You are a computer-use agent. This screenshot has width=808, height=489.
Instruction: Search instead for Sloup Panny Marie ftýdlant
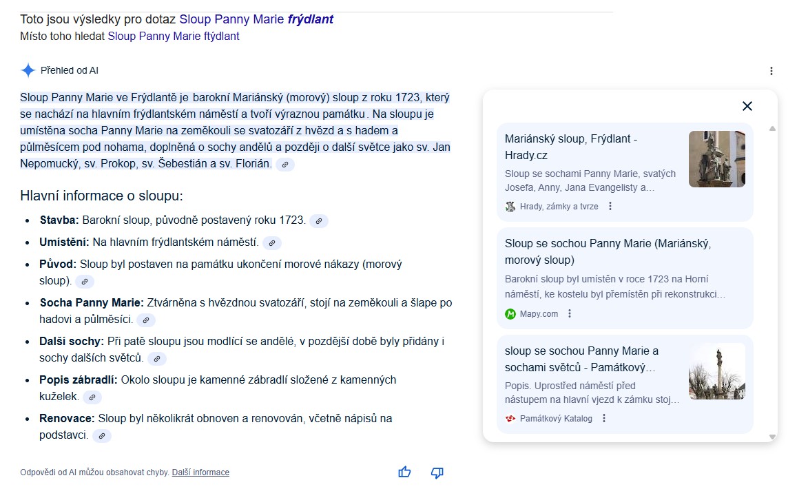pyautogui.click(x=174, y=36)
